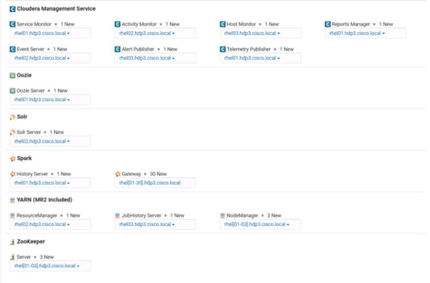Click the Solr service header icon

(12, 117)
